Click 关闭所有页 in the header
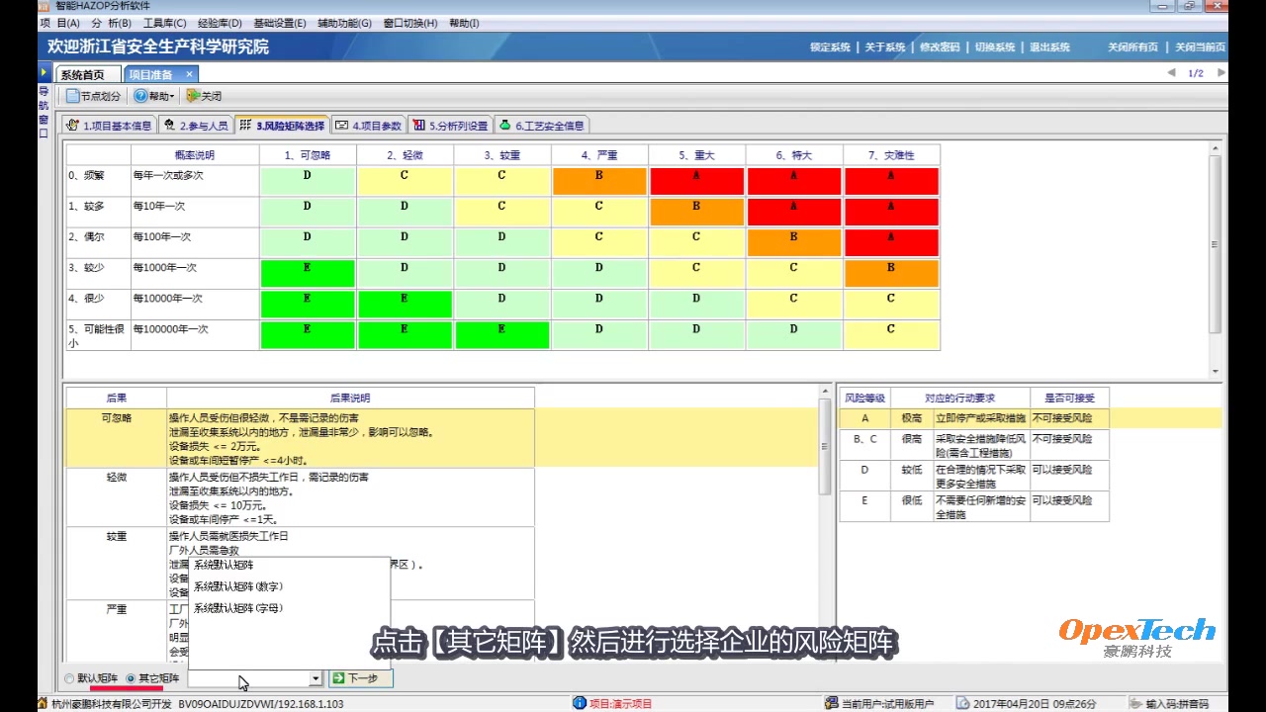Image resolution: width=1266 pixels, height=712 pixels. click(x=1132, y=47)
